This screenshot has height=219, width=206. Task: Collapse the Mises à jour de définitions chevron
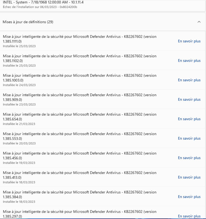(x=199, y=22)
